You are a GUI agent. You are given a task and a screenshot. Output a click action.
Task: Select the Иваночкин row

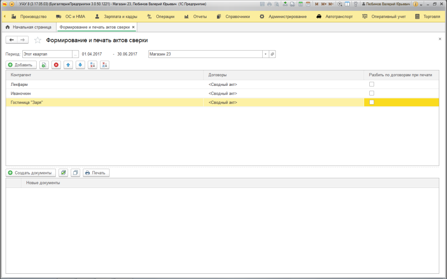pos(222,93)
